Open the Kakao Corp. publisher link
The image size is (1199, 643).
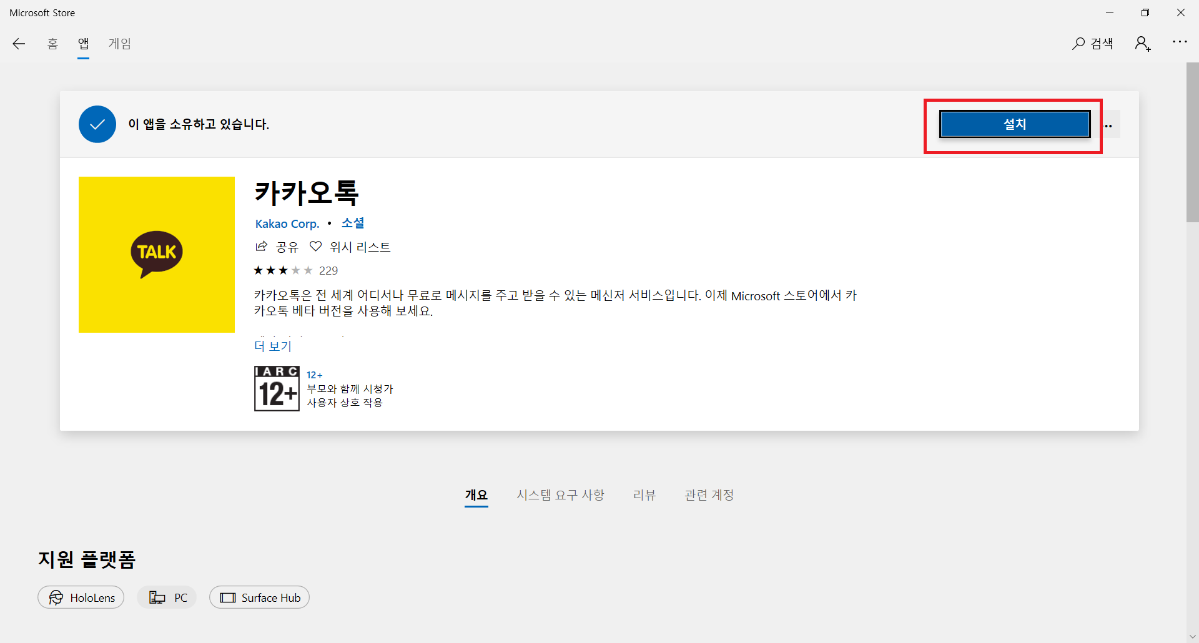(x=287, y=223)
